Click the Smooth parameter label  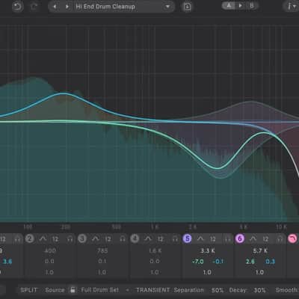(286, 290)
